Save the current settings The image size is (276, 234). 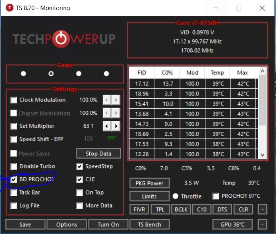[x=25, y=224]
